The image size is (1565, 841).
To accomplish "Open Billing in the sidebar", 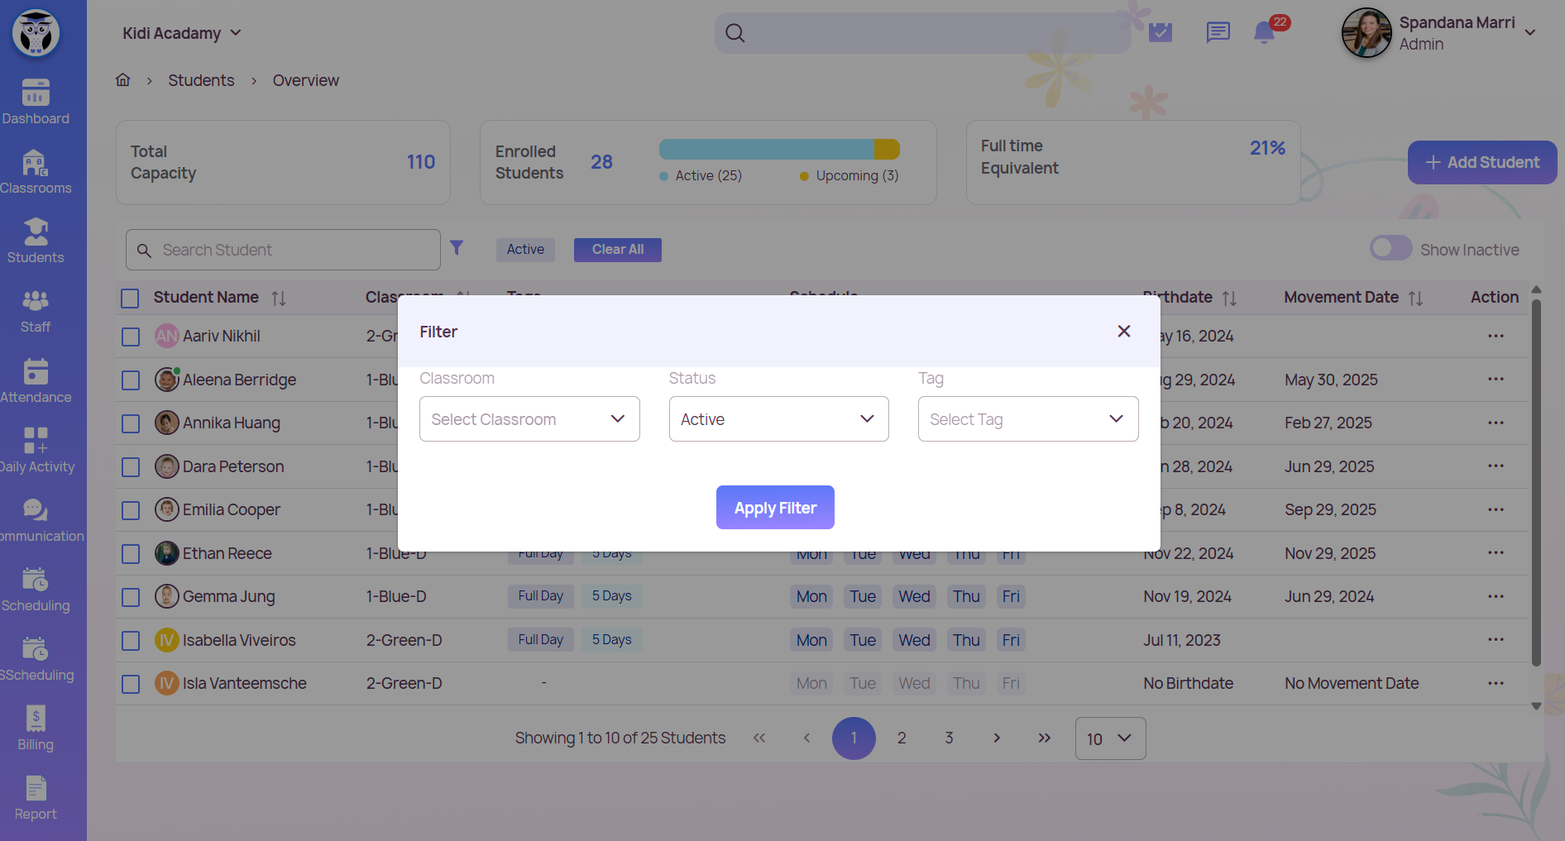I will pyautogui.click(x=36, y=729).
